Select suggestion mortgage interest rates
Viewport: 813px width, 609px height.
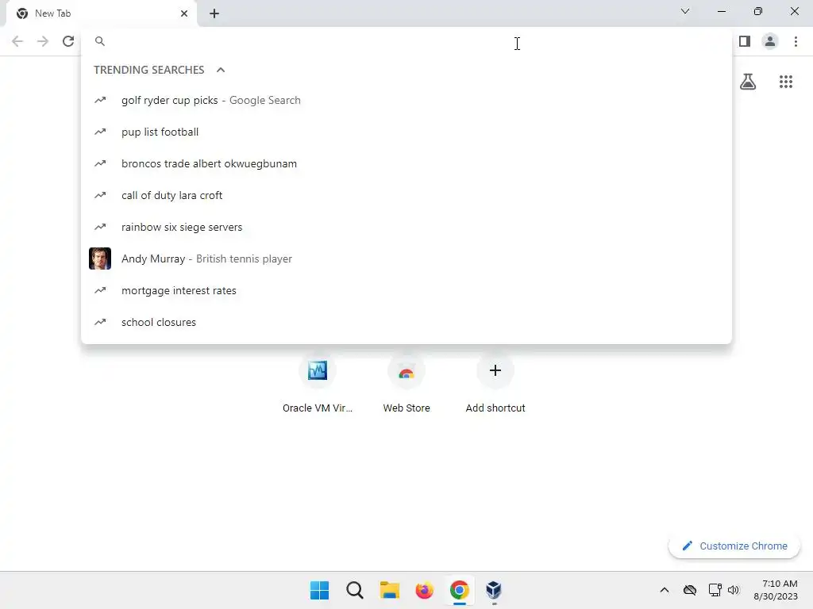406,290
